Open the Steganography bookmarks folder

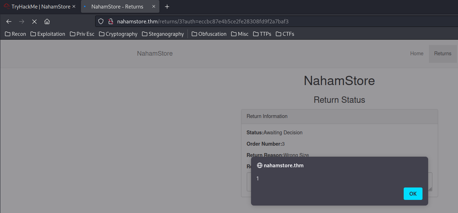point(163,34)
